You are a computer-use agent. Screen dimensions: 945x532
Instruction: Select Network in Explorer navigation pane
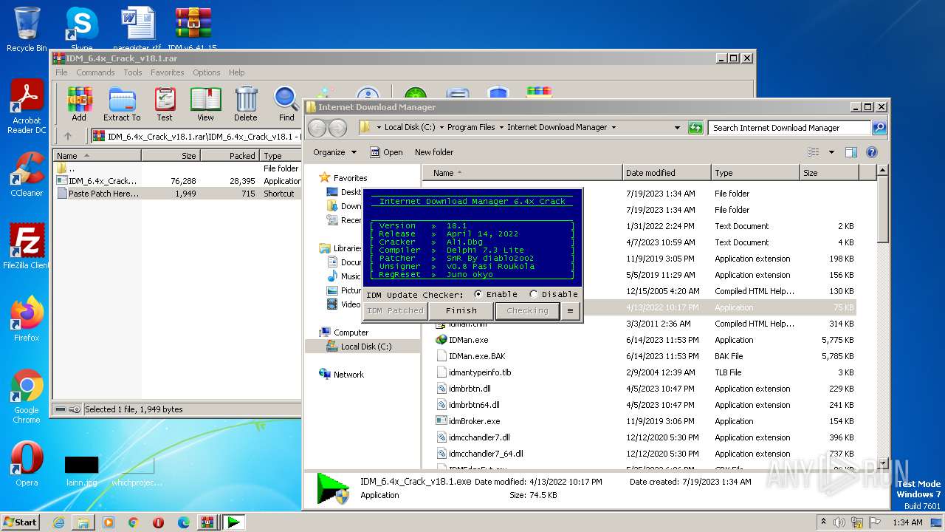pos(348,375)
